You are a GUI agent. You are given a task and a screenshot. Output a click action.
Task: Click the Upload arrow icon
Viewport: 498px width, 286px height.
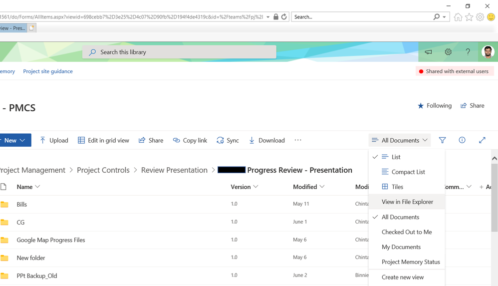click(x=42, y=140)
